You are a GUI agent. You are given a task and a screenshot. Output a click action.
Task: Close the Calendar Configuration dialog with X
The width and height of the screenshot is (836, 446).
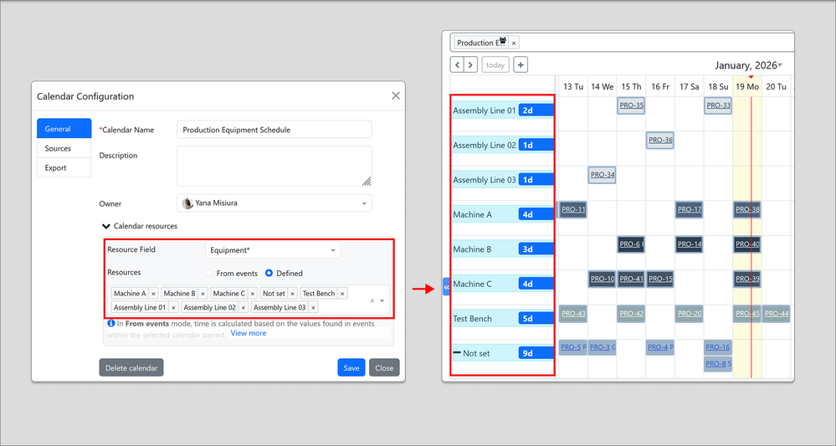(396, 96)
